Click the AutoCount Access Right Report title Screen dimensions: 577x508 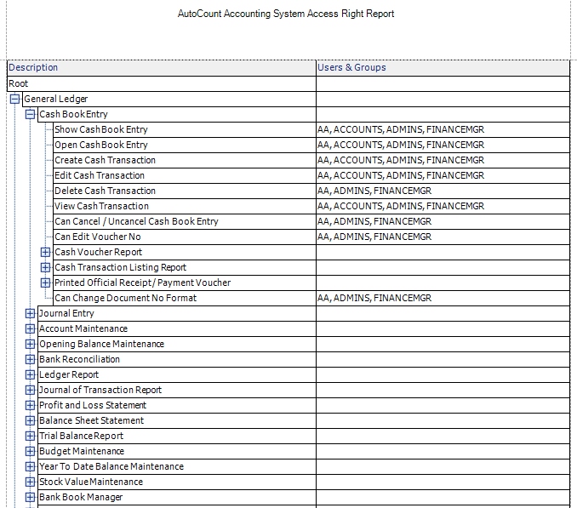click(x=286, y=14)
